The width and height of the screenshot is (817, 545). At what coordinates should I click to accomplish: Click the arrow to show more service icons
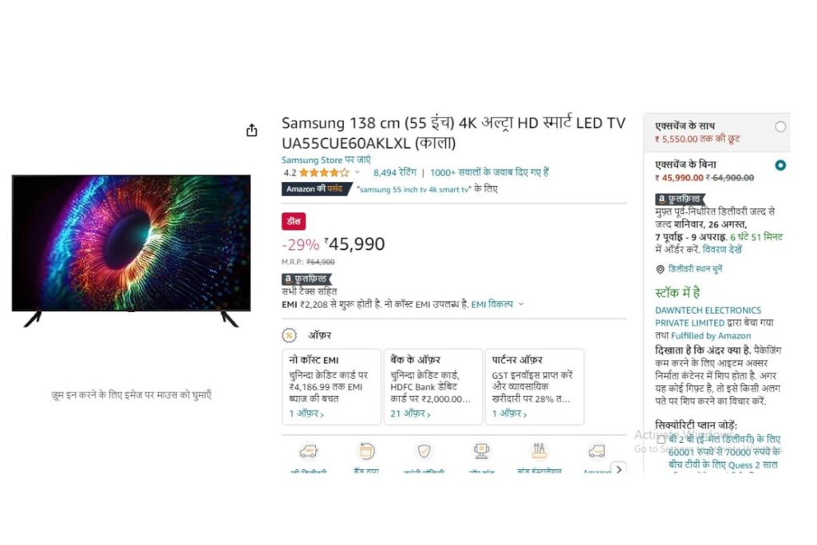(618, 469)
